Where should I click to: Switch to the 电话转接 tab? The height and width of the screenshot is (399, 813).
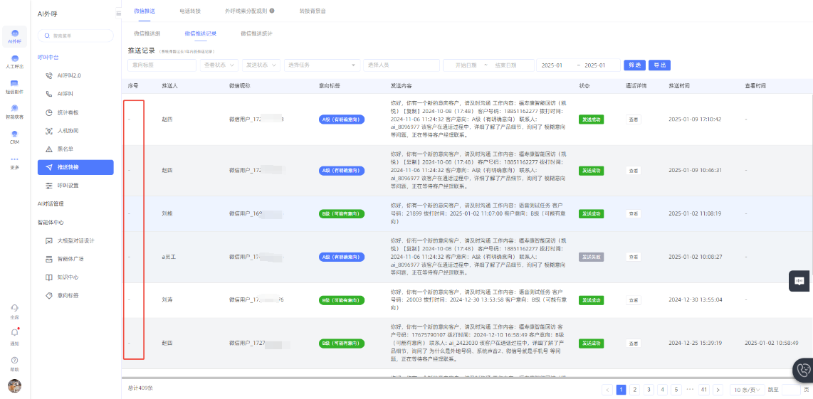pyautogui.click(x=190, y=11)
